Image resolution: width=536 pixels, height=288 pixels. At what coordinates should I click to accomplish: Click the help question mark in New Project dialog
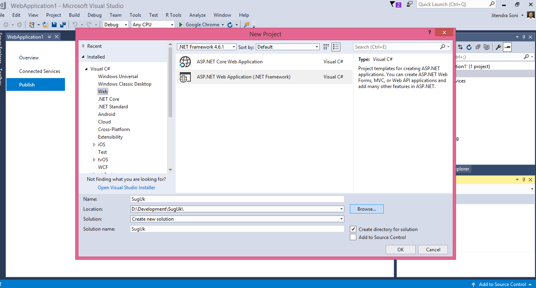[430, 32]
